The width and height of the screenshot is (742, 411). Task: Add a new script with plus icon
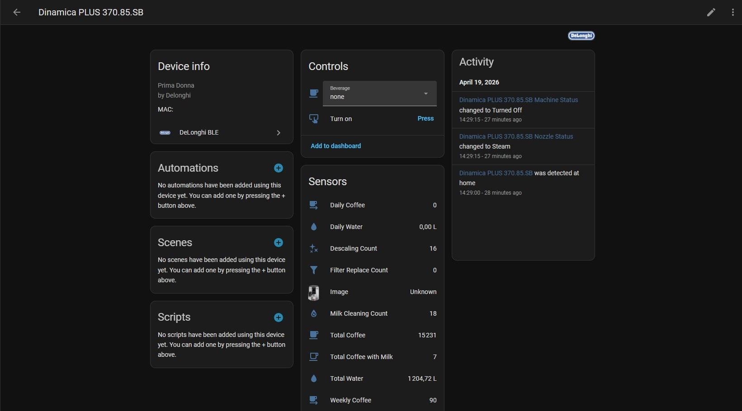click(279, 318)
